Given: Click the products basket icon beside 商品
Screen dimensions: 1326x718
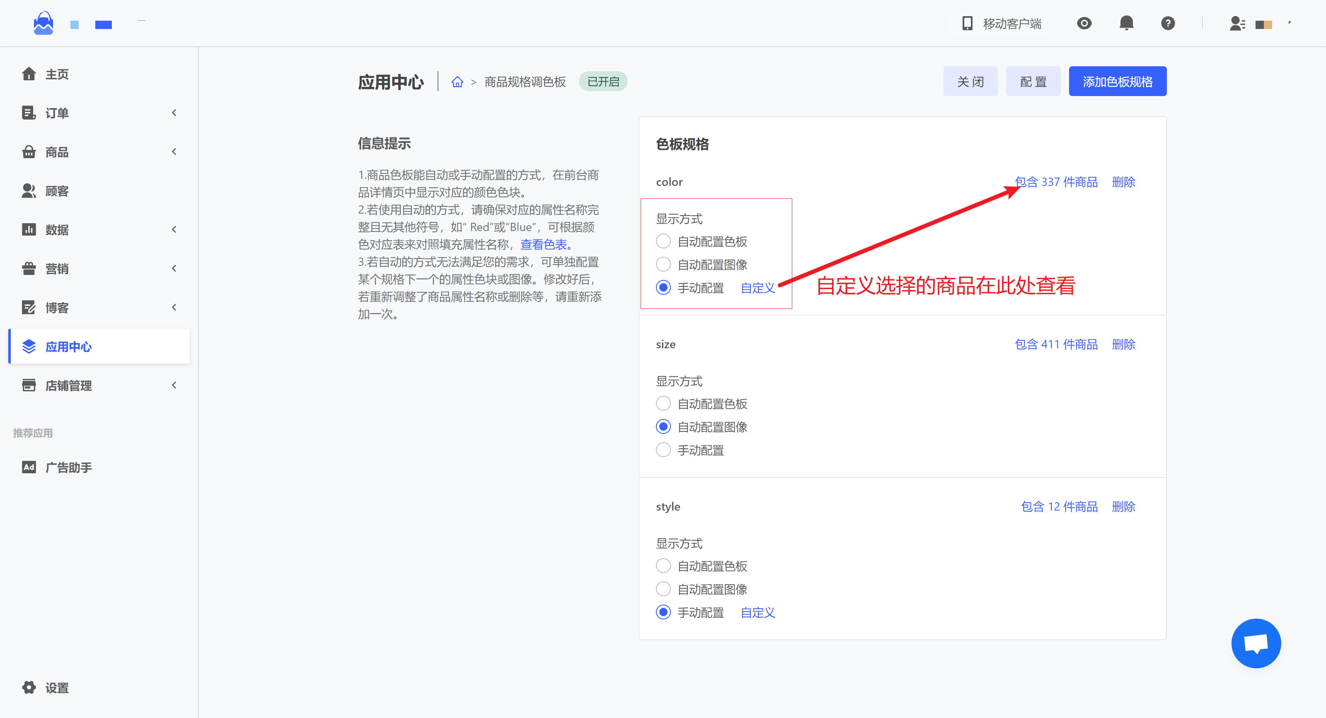Looking at the screenshot, I should click(x=29, y=152).
